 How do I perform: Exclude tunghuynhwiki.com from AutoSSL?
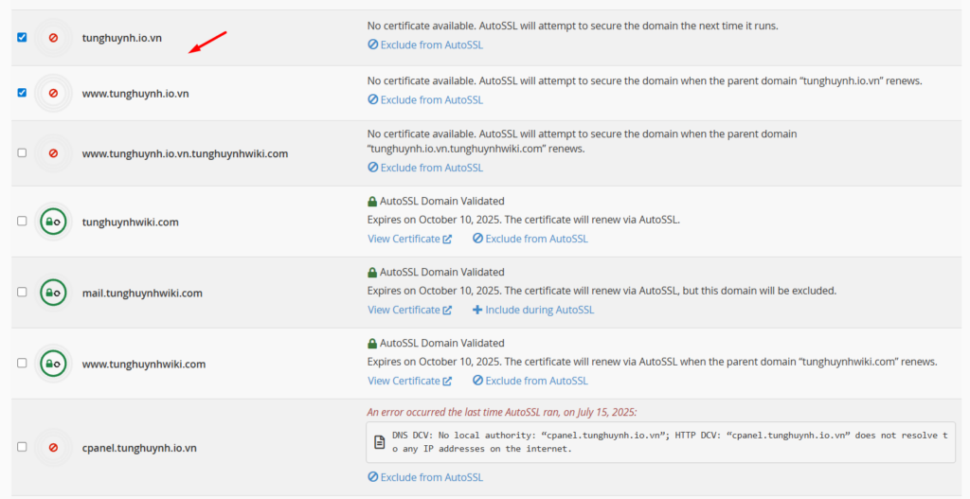point(530,239)
